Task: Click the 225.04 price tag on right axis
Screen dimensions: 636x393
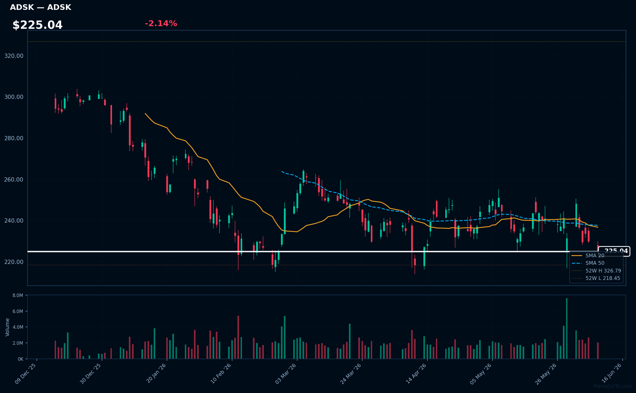Action: coord(614,251)
